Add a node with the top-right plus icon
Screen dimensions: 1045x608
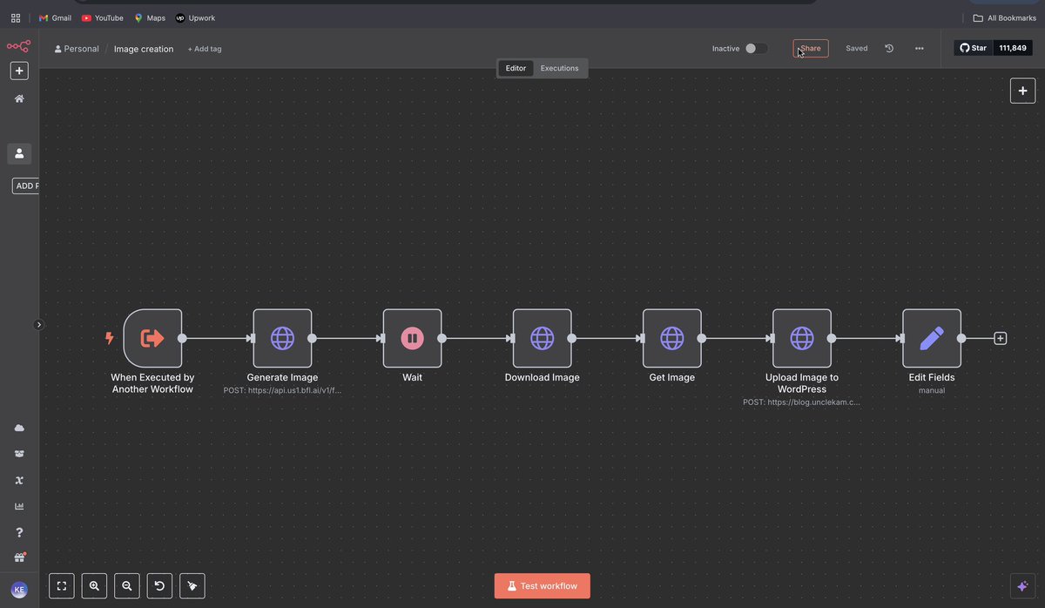point(1022,90)
